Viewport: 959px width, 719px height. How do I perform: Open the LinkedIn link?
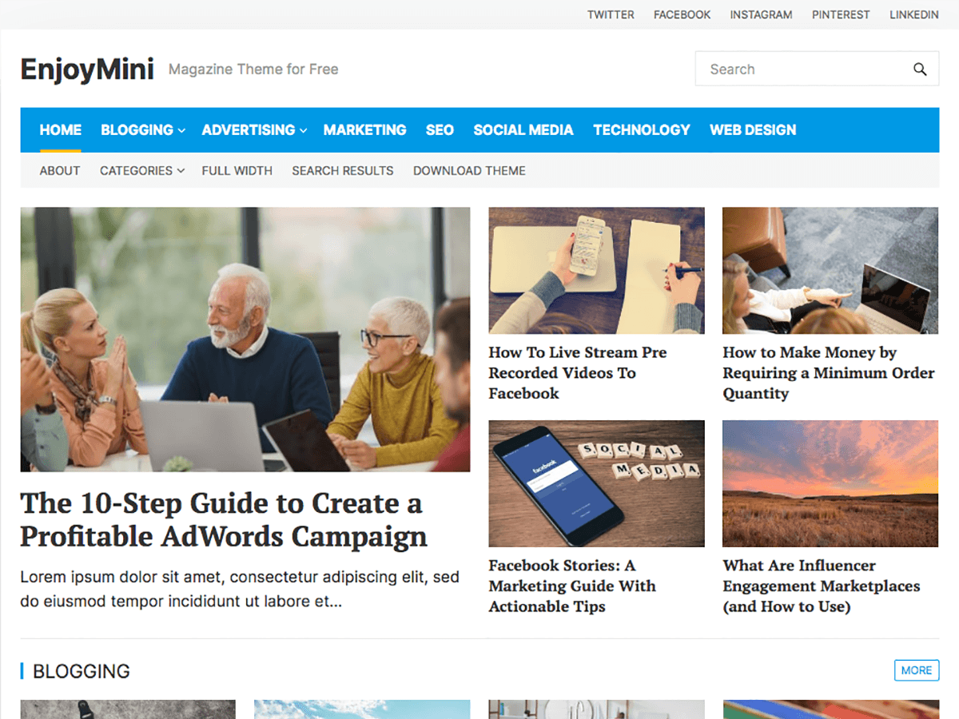point(913,14)
